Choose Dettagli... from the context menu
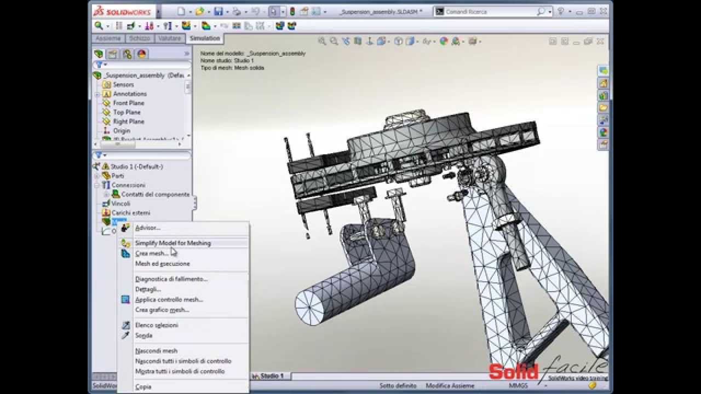701x394 pixels. pyautogui.click(x=148, y=289)
